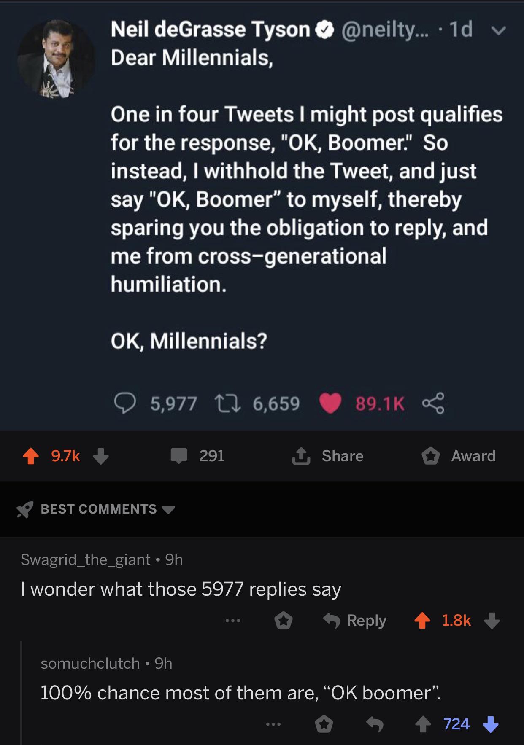
Task: Upvote the post
Action: (x=31, y=456)
